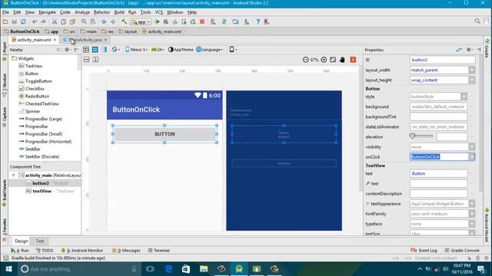Click the Pan hand icon in designer
Screen dimensions: 492x276
click(x=342, y=60)
